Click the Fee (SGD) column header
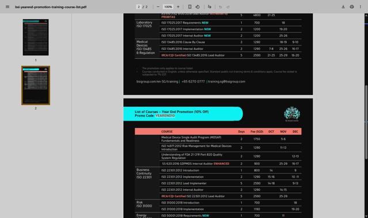Viewport: 368px width, 218px height. tap(257, 131)
